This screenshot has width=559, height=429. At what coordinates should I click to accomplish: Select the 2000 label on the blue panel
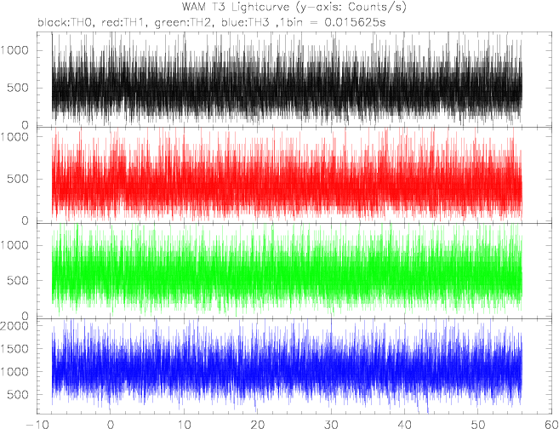(14, 326)
